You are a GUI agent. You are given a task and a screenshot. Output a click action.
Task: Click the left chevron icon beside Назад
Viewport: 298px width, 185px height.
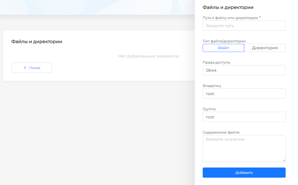pos(25,68)
